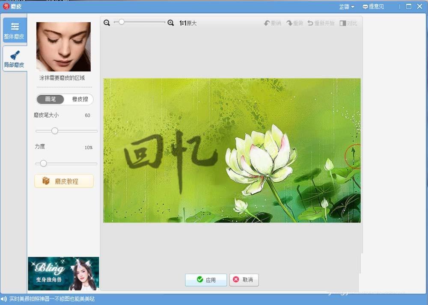This screenshot has height=305, width=428.
Task: Click the redo (重做) arrow icon
Action: pos(289,23)
